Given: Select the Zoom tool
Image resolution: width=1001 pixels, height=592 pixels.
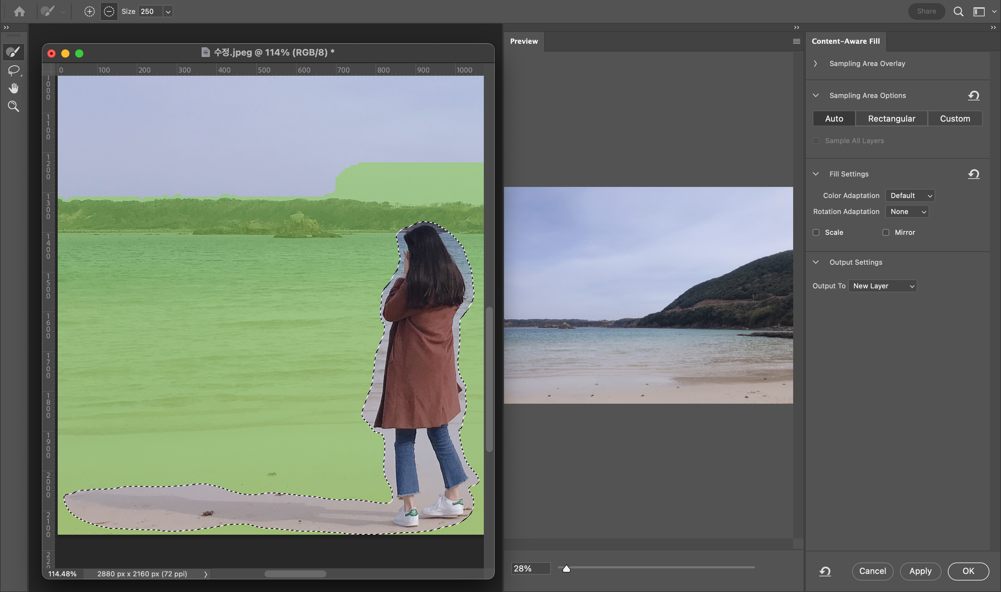Looking at the screenshot, I should pos(13,106).
